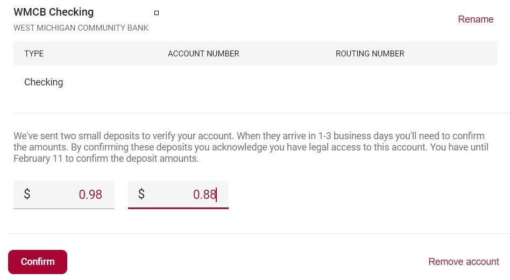The image size is (510, 280).
Task: Click the dollar sign in the first deposit field
Action: (27, 195)
